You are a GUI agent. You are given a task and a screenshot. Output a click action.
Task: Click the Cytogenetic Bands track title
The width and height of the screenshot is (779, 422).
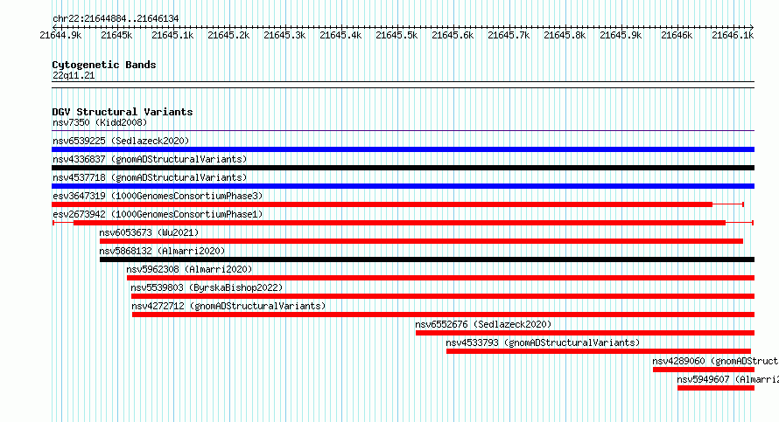pos(104,65)
